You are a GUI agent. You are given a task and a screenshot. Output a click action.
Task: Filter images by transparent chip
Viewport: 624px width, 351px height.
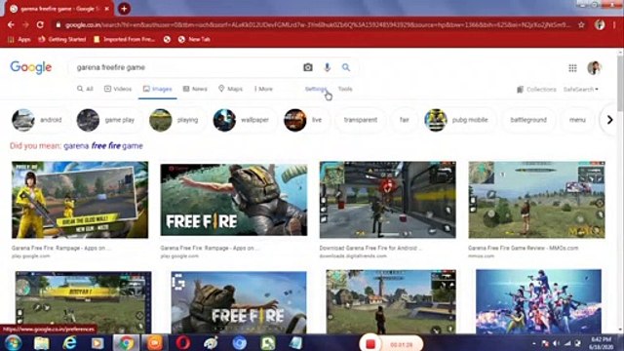(x=361, y=120)
